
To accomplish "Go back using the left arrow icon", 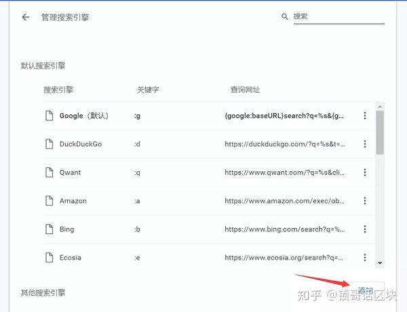I will [x=26, y=18].
